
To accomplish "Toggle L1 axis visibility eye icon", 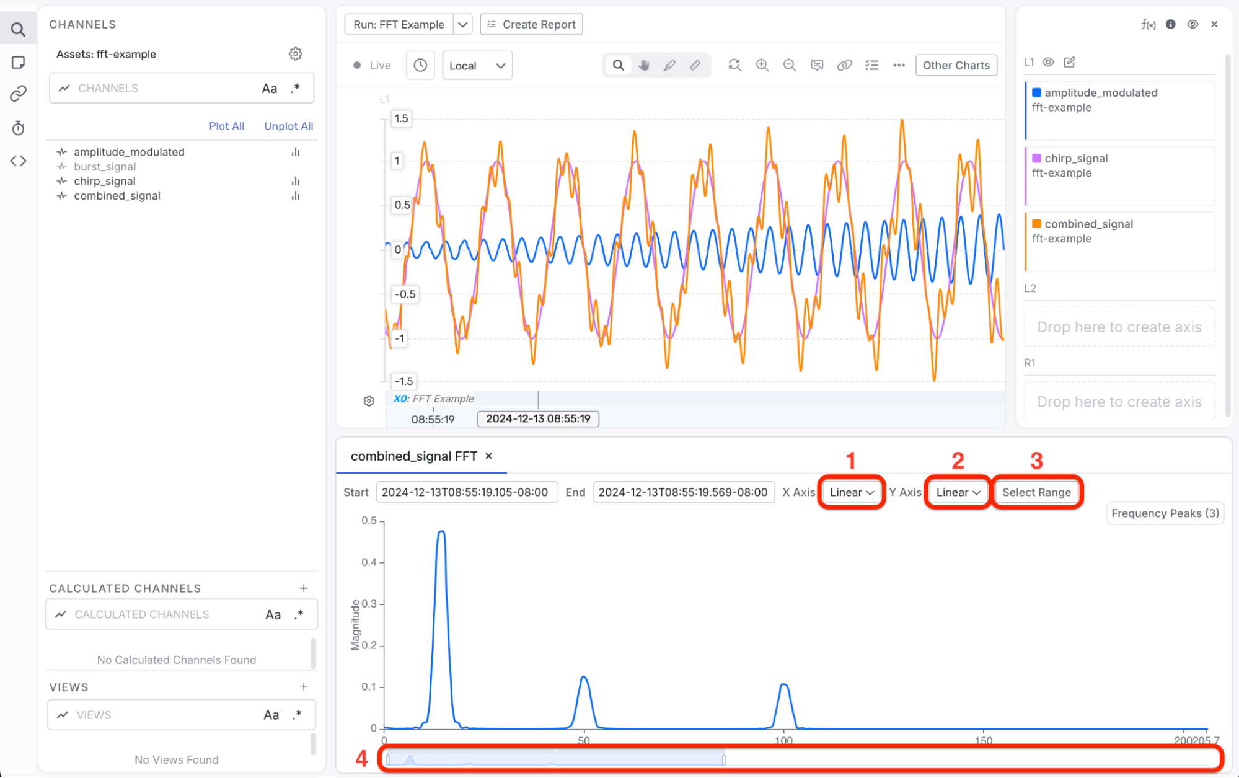I will coord(1047,62).
